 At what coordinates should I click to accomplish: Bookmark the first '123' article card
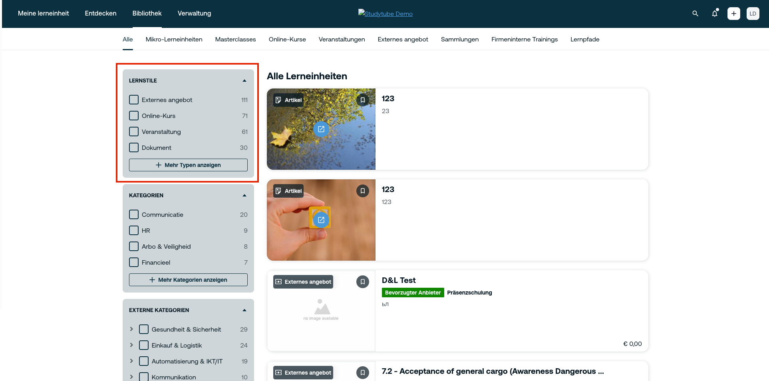363,100
